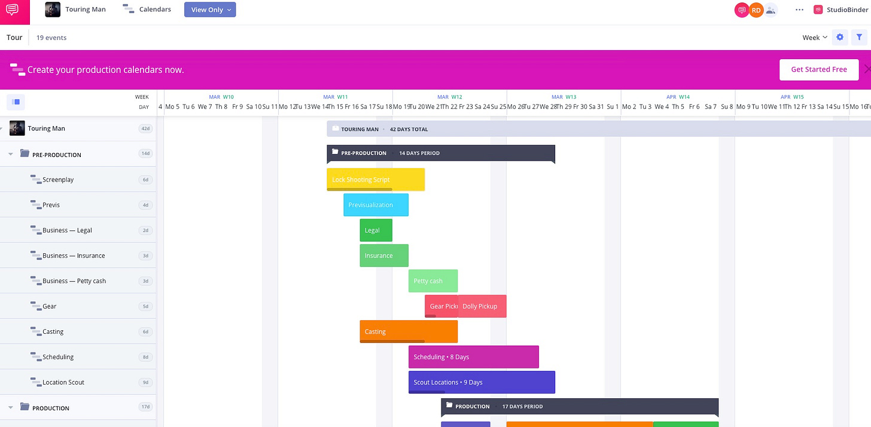871x427 pixels.
Task: Click the green Insurance event bar
Action: (384, 256)
